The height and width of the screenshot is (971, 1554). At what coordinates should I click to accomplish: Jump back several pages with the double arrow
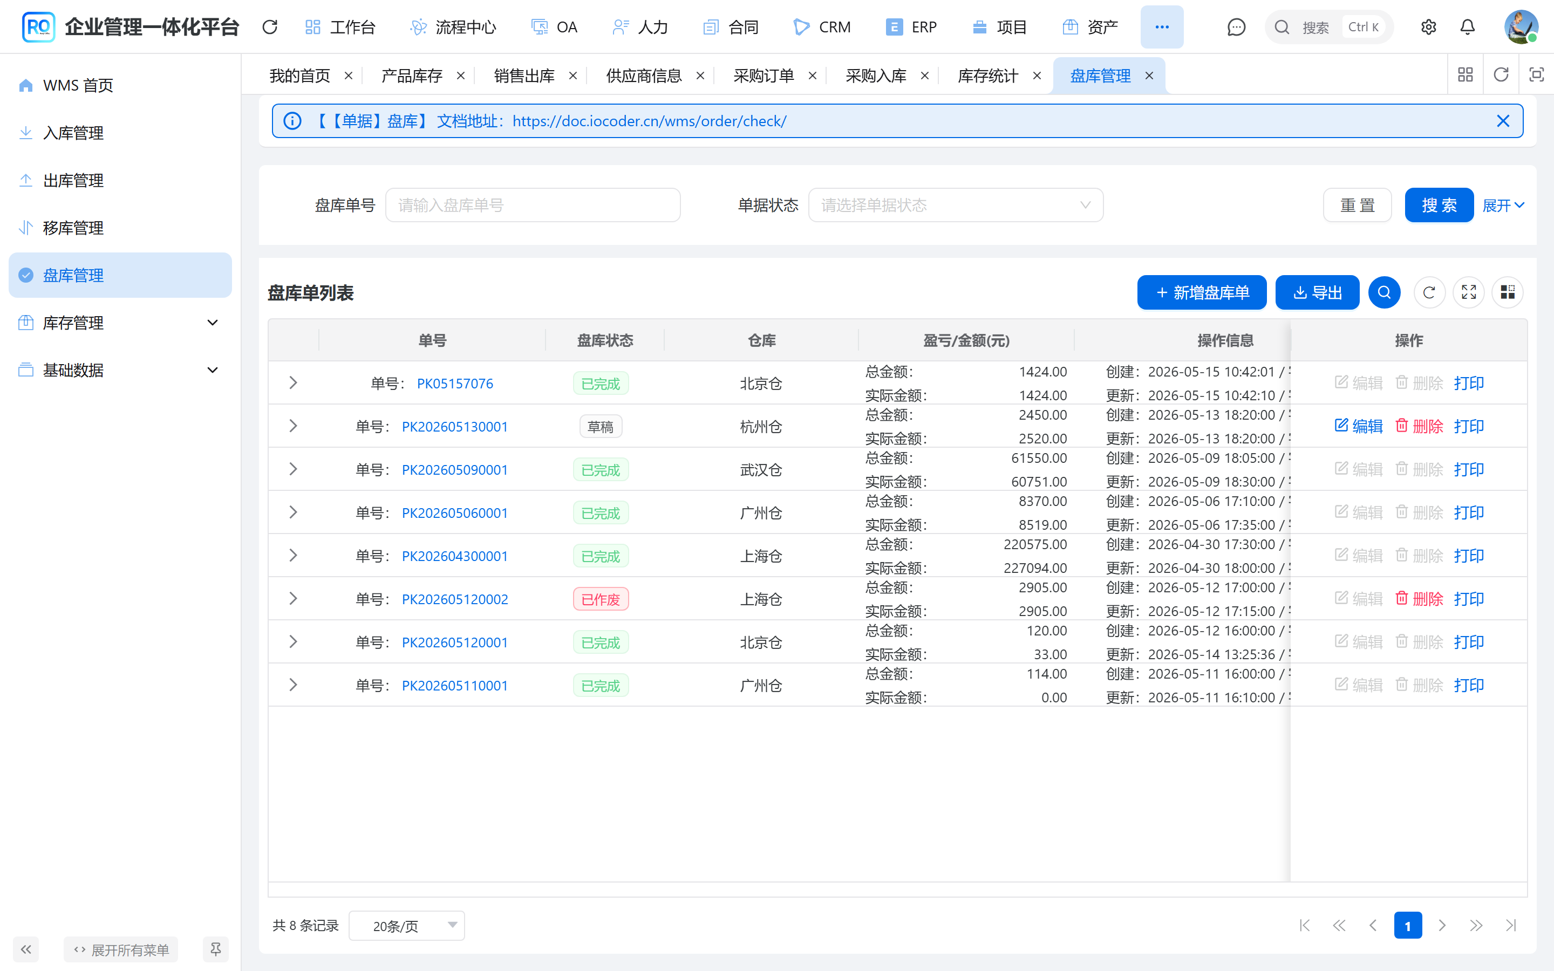[x=1339, y=925]
